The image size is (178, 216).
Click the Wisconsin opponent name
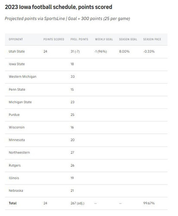(17, 127)
